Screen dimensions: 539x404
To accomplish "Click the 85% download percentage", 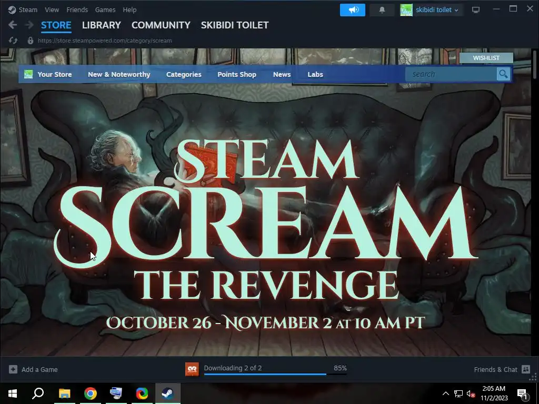I will (340, 368).
